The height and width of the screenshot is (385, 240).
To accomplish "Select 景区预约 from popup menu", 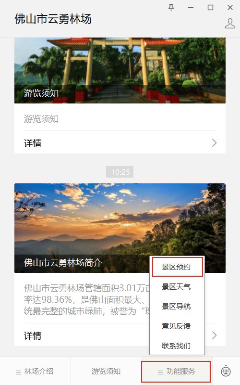I will 177,267.
